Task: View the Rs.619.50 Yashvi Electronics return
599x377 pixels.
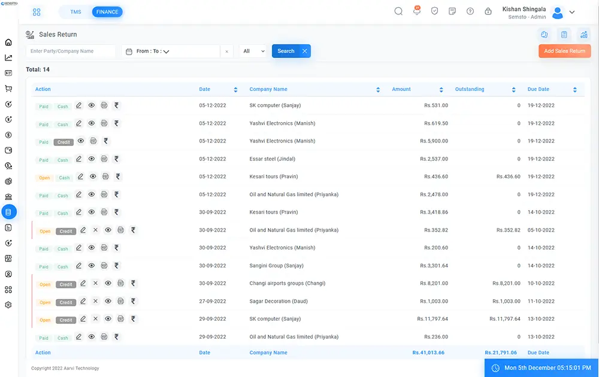Action: (x=91, y=123)
